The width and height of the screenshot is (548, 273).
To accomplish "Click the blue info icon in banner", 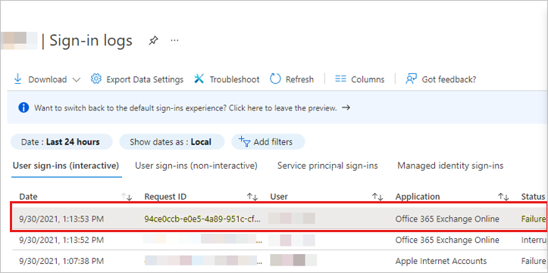I will click(x=23, y=107).
